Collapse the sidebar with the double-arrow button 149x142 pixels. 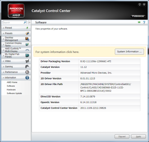(29, 22)
